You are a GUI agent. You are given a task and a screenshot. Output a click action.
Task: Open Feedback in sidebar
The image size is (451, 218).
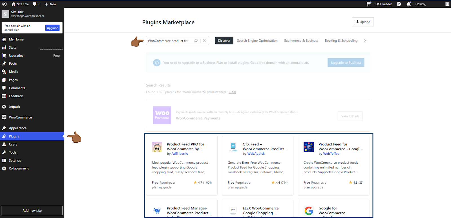pyautogui.click(x=32, y=96)
